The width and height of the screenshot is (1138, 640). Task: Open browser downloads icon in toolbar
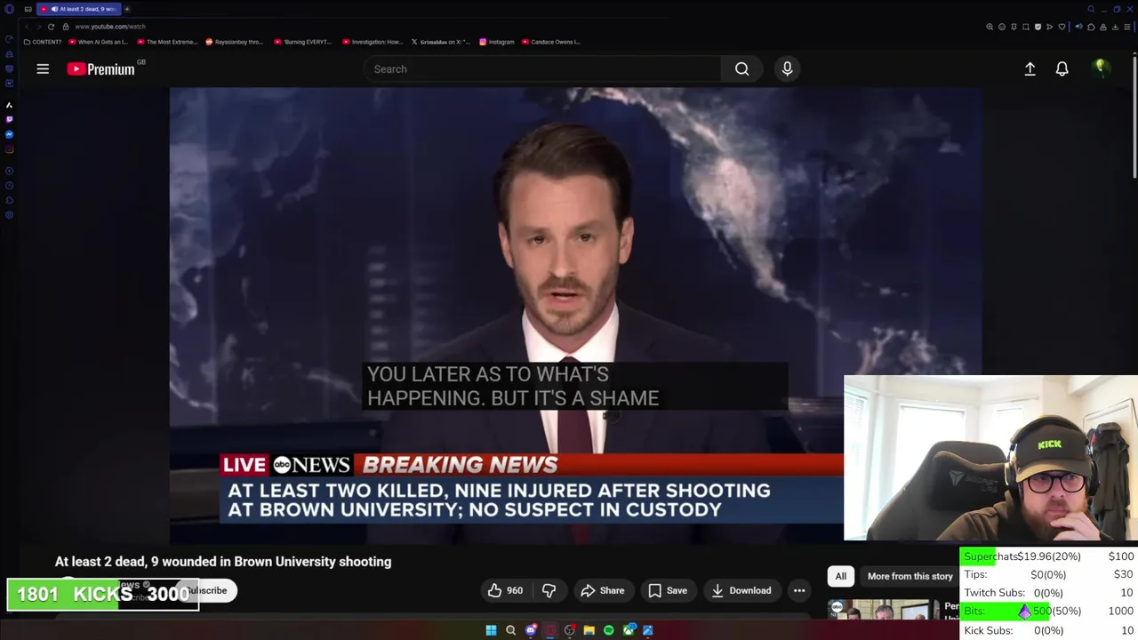(x=1115, y=27)
